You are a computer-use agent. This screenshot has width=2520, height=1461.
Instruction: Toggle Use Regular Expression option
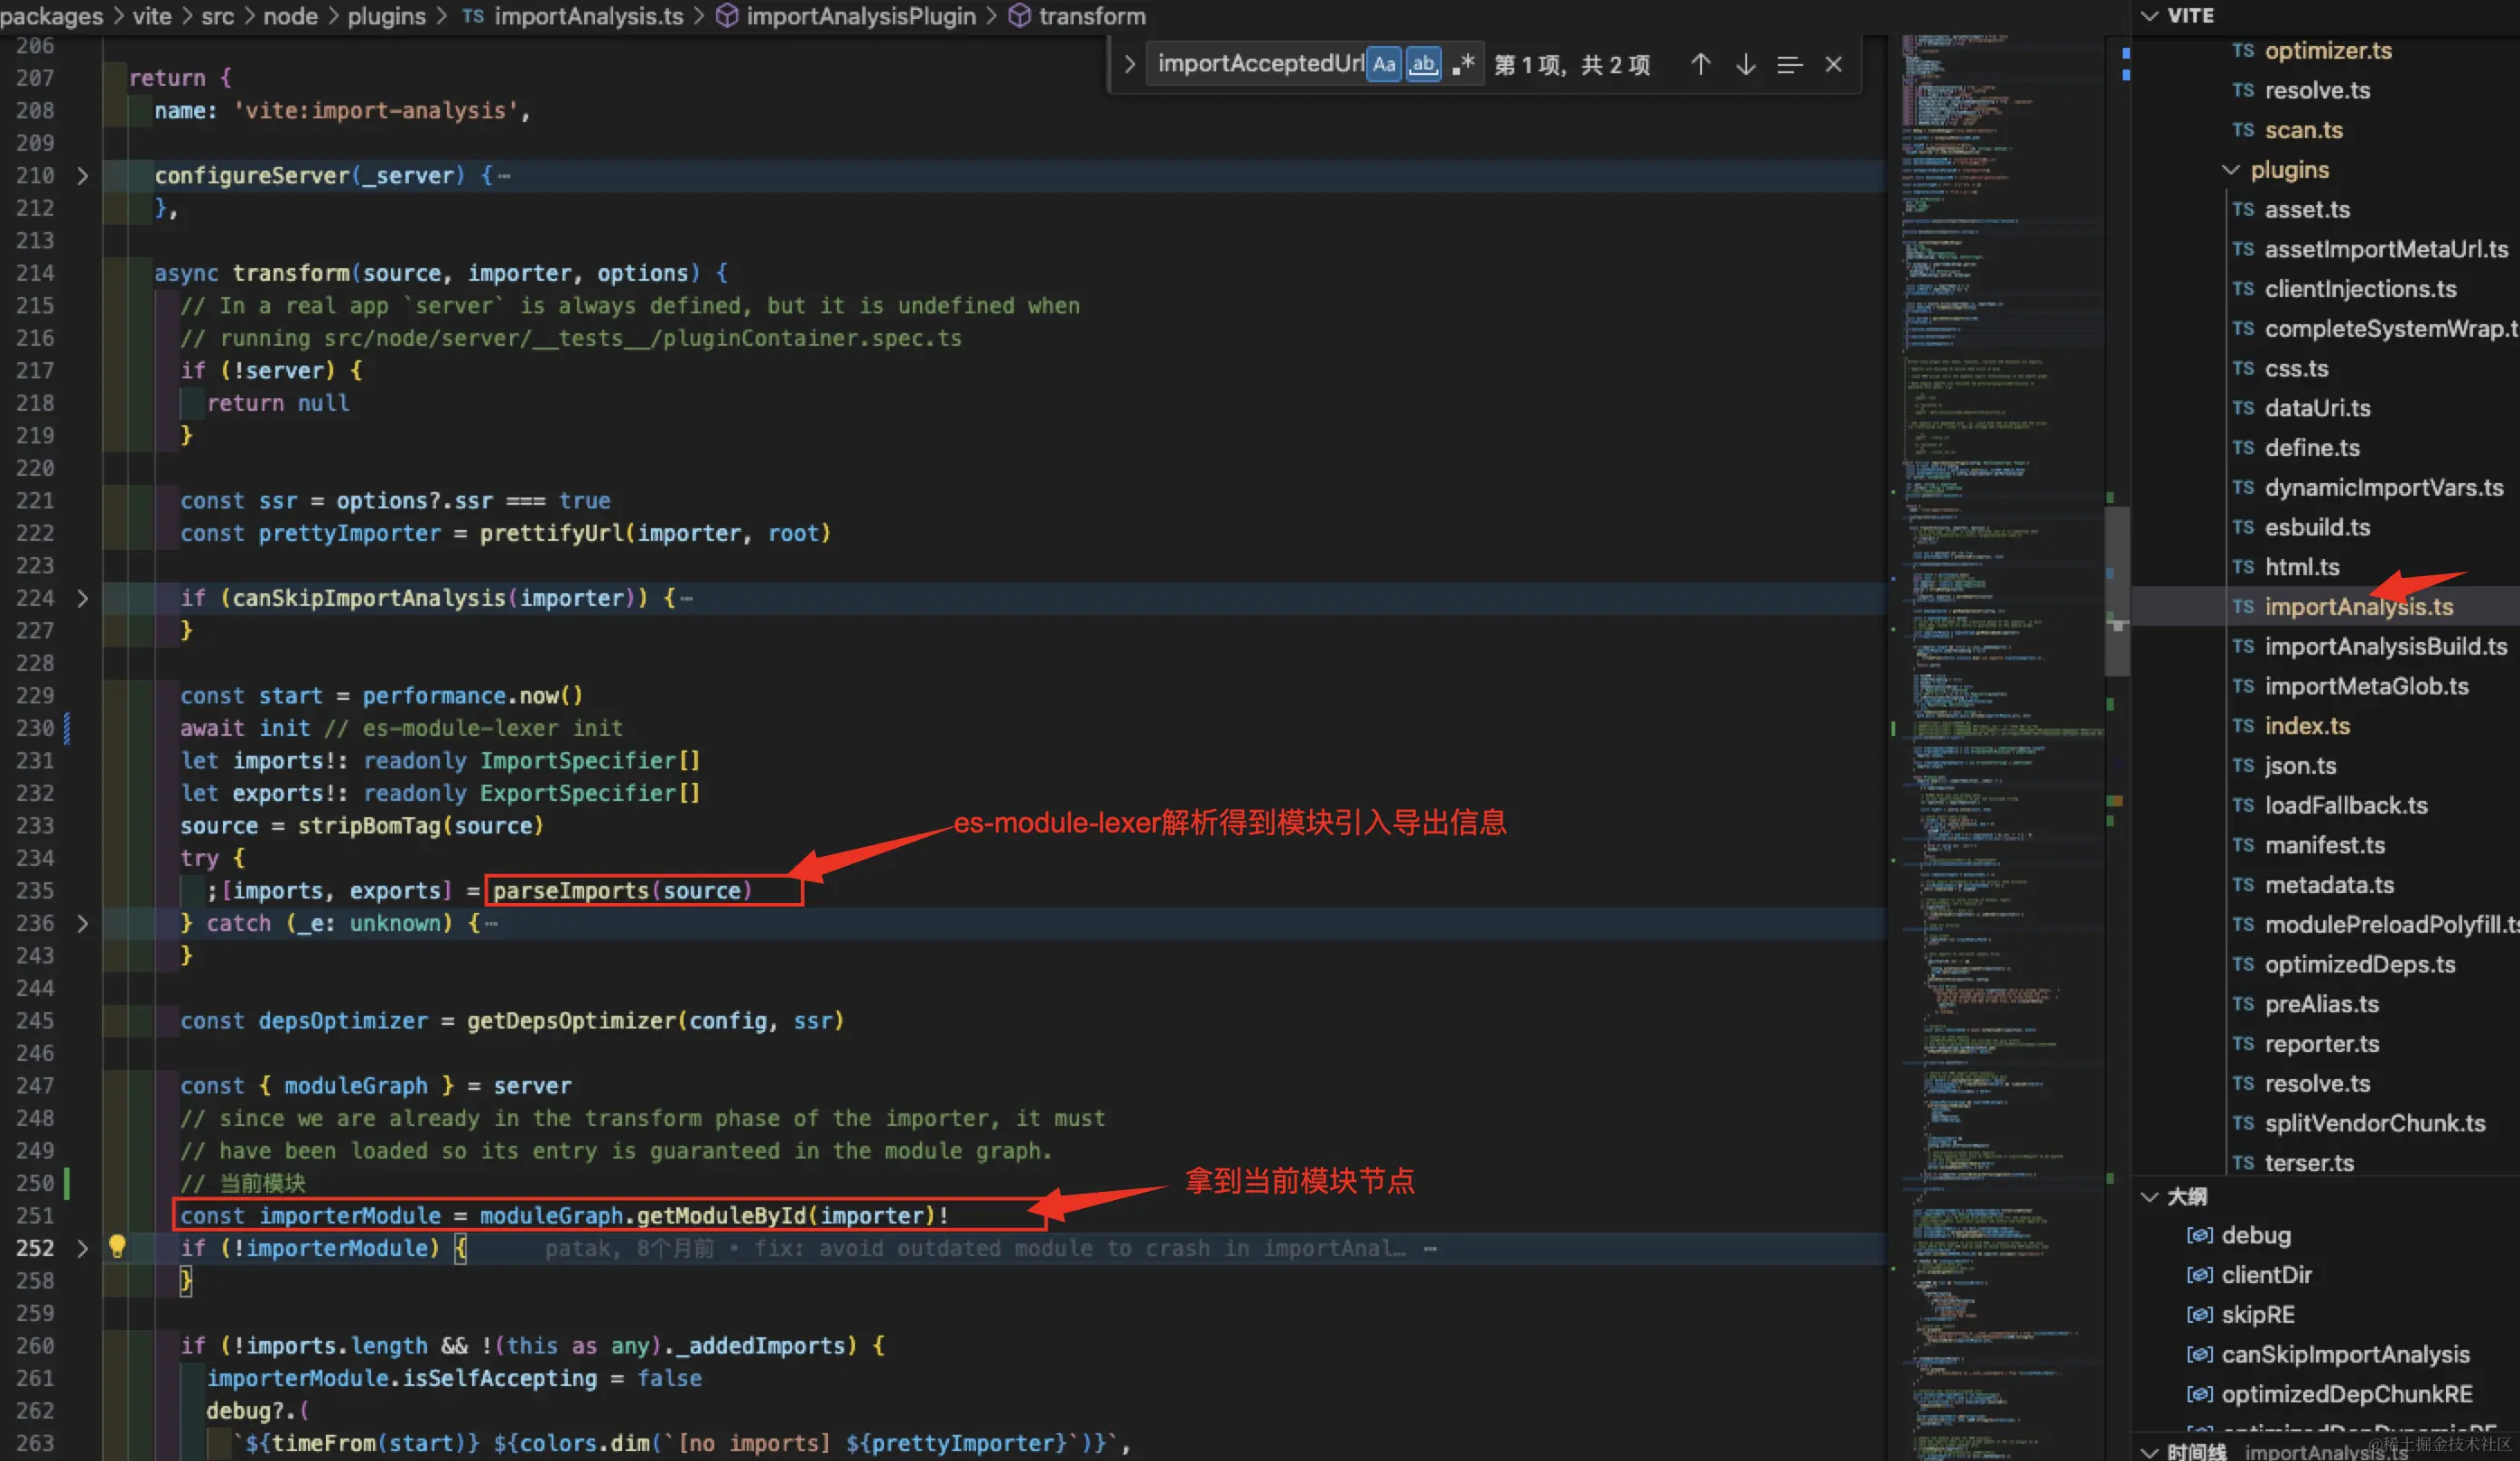pos(1463,65)
